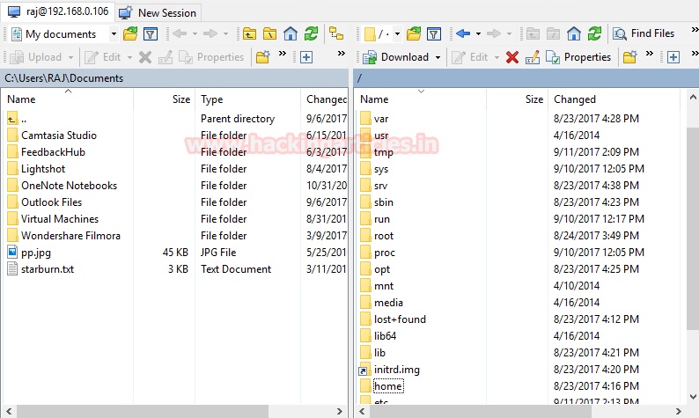Open remote Properties button
Image resolution: width=699 pixels, height=418 pixels.
[578, 57]
